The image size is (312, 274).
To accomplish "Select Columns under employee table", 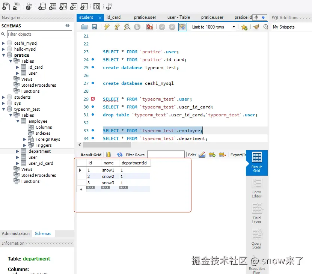I will [44, 127].
